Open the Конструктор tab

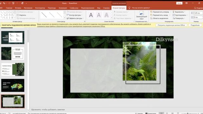pos(40,8)
